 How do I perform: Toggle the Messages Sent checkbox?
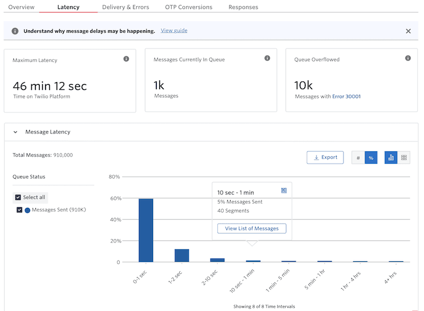(x=18, y=209)
